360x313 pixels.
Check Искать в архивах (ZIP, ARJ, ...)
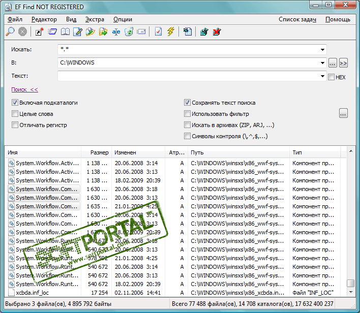[187, 125]
